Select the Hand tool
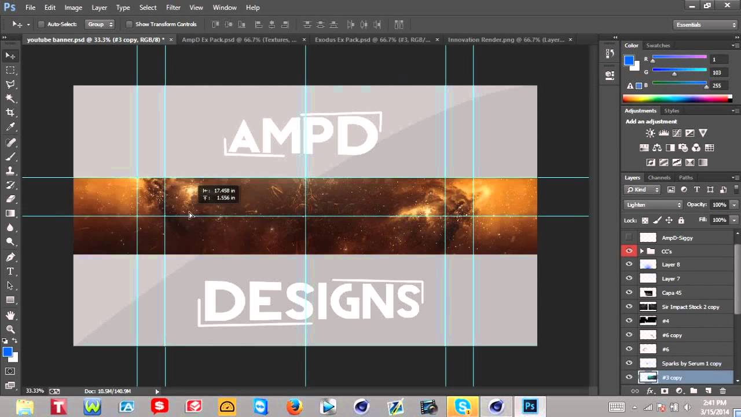The image size is (741, 417). click(x=10, y=315)
